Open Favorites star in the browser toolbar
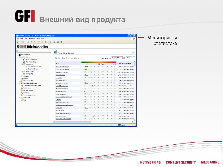This screenshot has height=167, width=223. 42,42
